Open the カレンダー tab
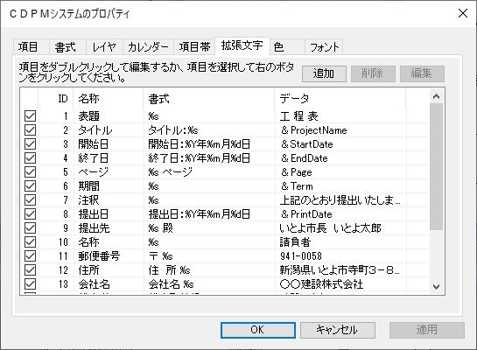 coord(148,47)
